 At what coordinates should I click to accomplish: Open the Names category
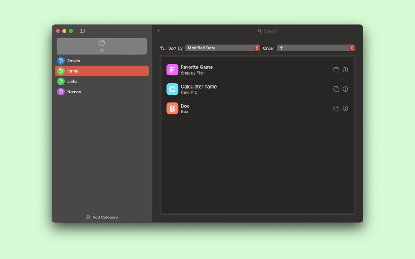click(102, 92)
